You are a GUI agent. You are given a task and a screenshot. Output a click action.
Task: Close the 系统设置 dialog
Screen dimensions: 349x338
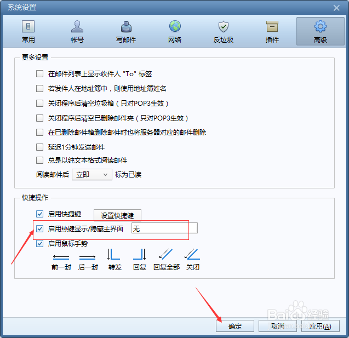(x=336, y=8)
